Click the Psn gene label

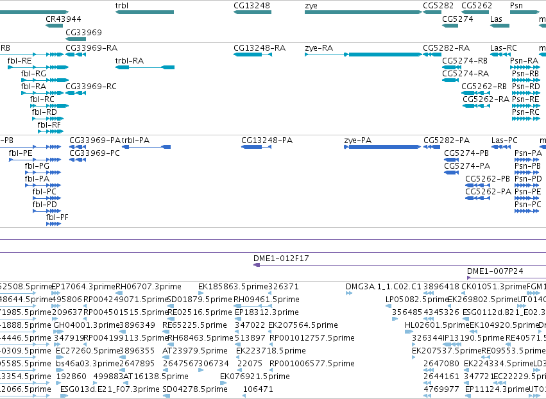click(x=516, y=6)
